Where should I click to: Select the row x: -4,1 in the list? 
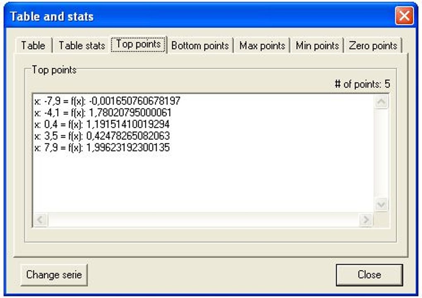click(x=103, y=113)
